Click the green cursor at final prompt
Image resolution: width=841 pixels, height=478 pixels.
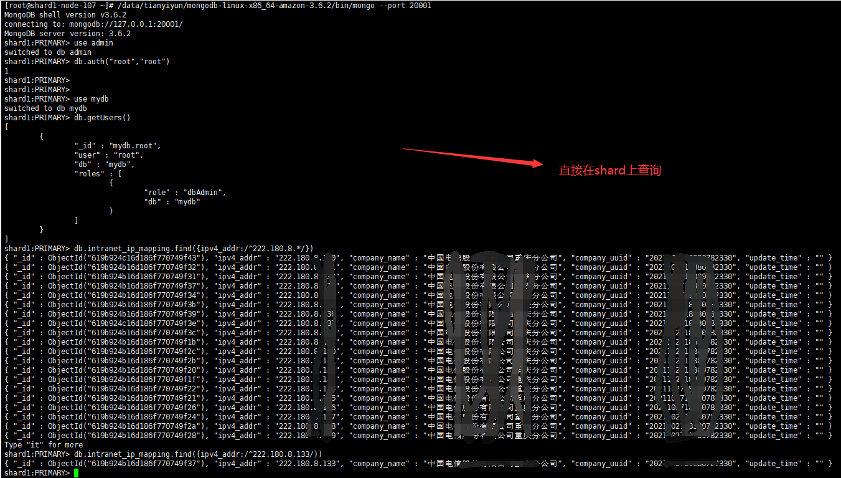76,473
